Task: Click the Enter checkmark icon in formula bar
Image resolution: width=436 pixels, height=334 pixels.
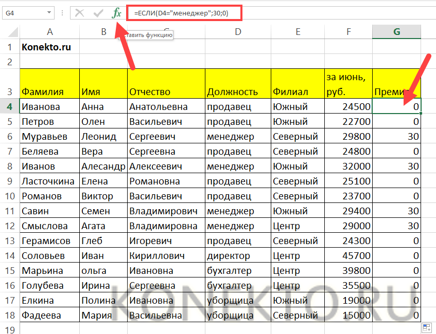Action: point(98,13)
